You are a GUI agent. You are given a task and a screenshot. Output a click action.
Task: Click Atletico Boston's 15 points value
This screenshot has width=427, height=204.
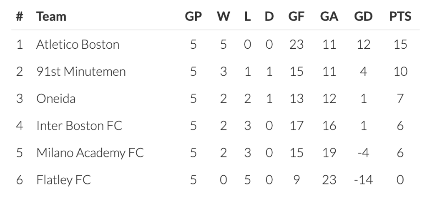(x=400, y=45)
